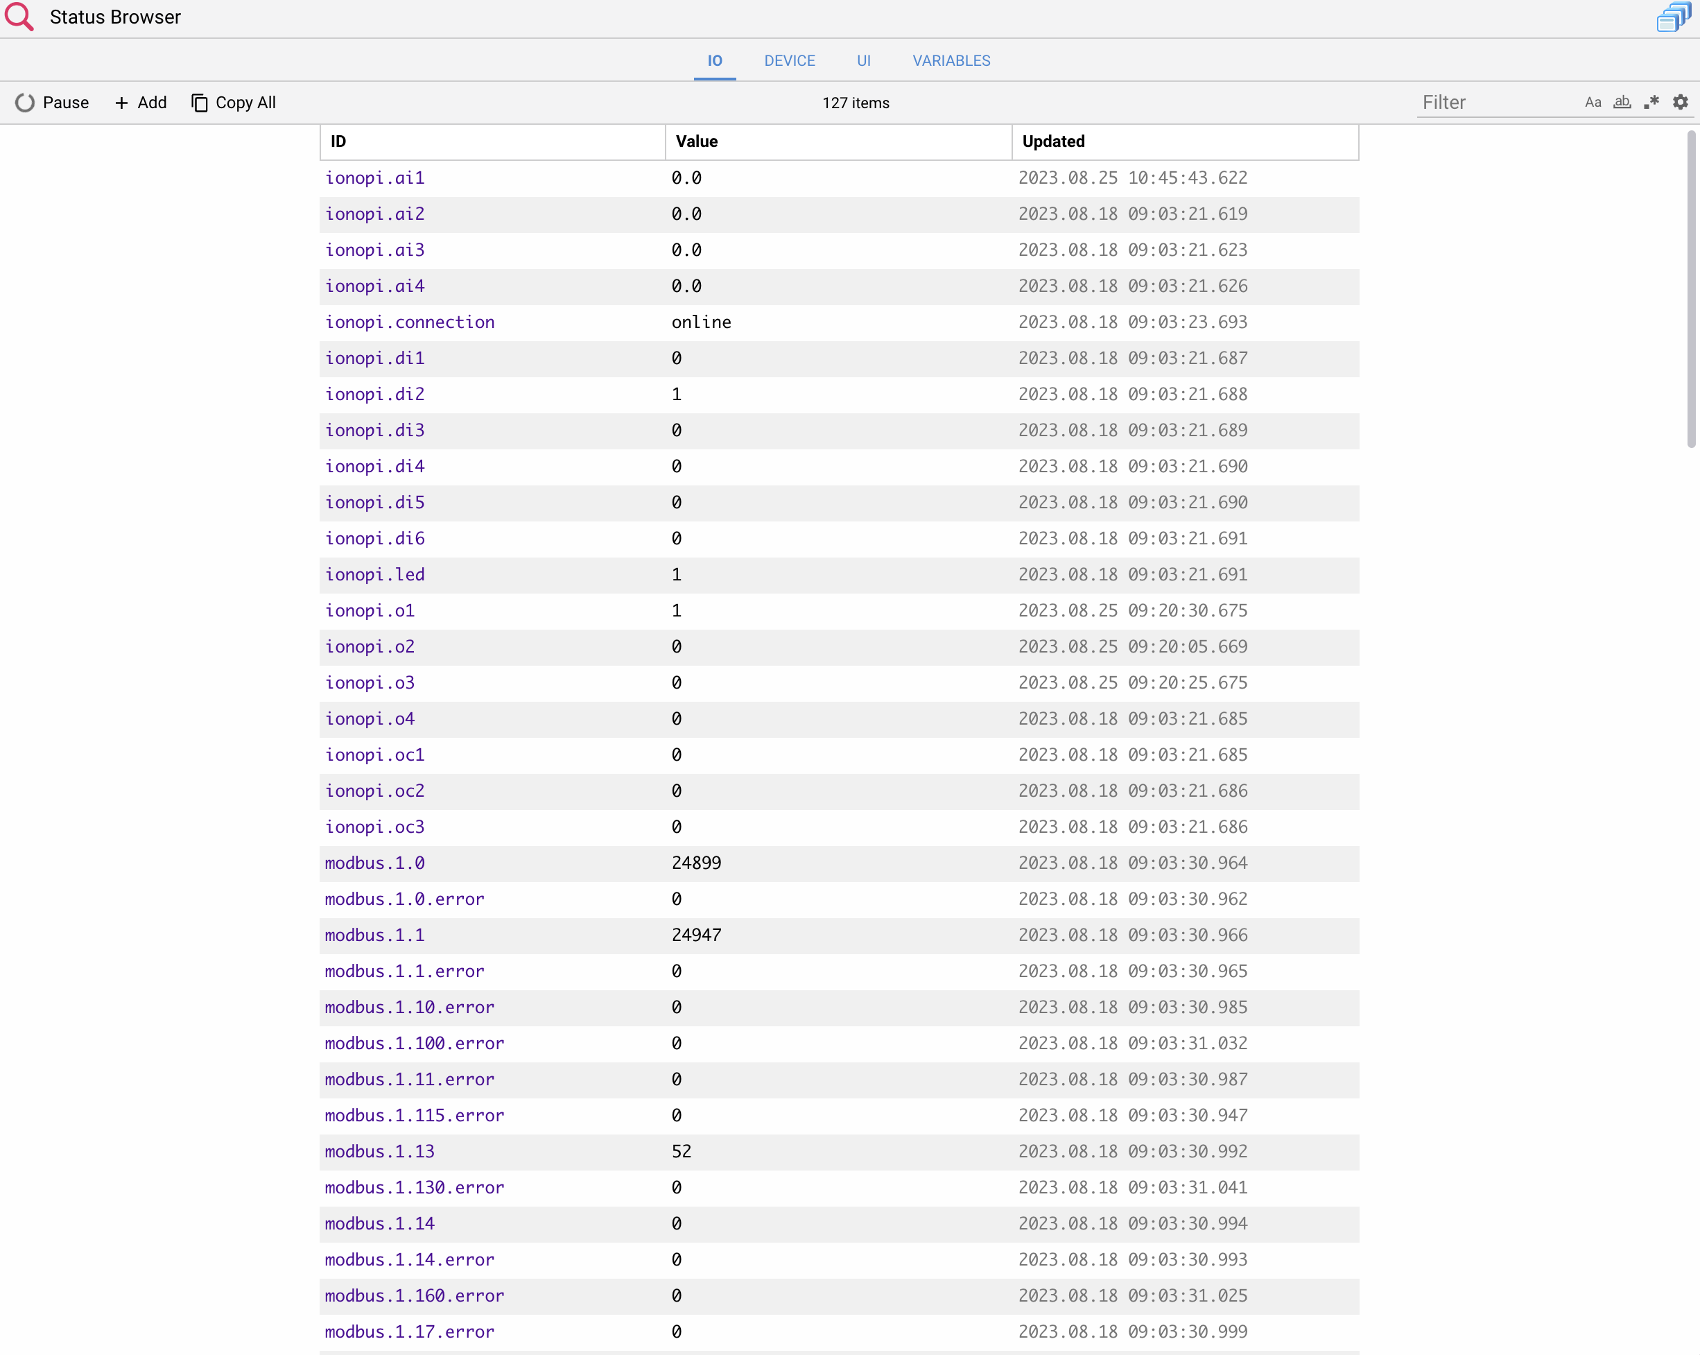Select ionopi.o1 entry
Viewport: 1700px width, 1355px height.
[x=370, y=611]
